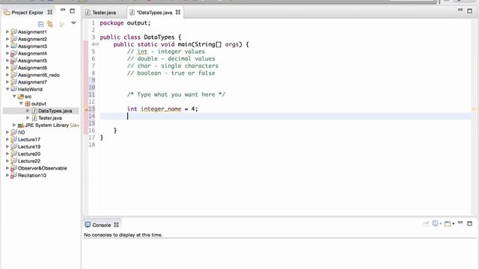Screen dimensions: 479x269
Task: Click 'No consoles to display' message
Action: coord(123,235)
